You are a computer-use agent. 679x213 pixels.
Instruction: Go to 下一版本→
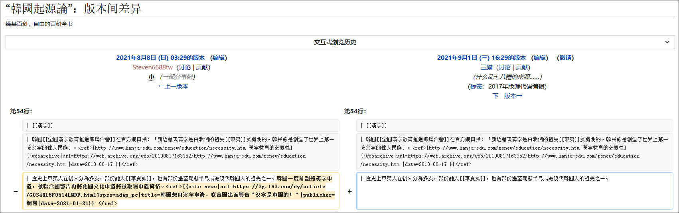point(507,96)
